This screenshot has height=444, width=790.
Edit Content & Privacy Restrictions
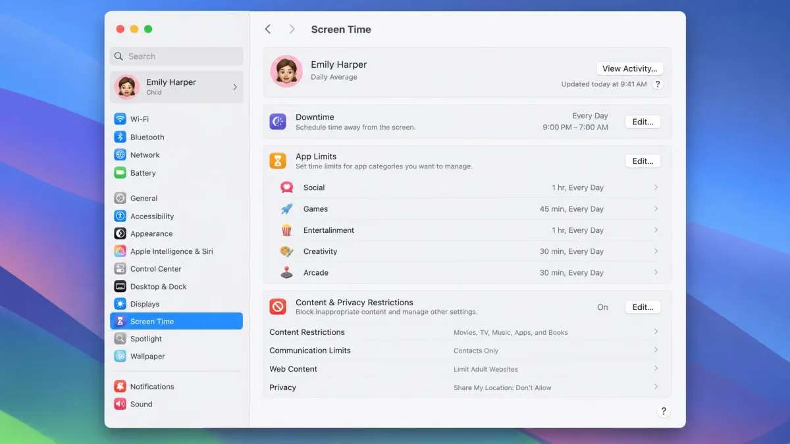pos(643,307)
